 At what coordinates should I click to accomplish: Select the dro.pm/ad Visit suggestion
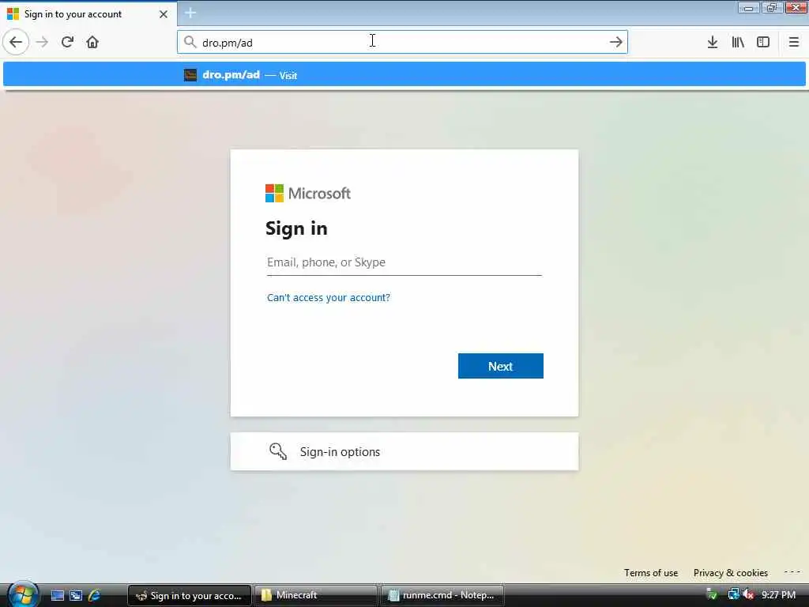(404, 75)
